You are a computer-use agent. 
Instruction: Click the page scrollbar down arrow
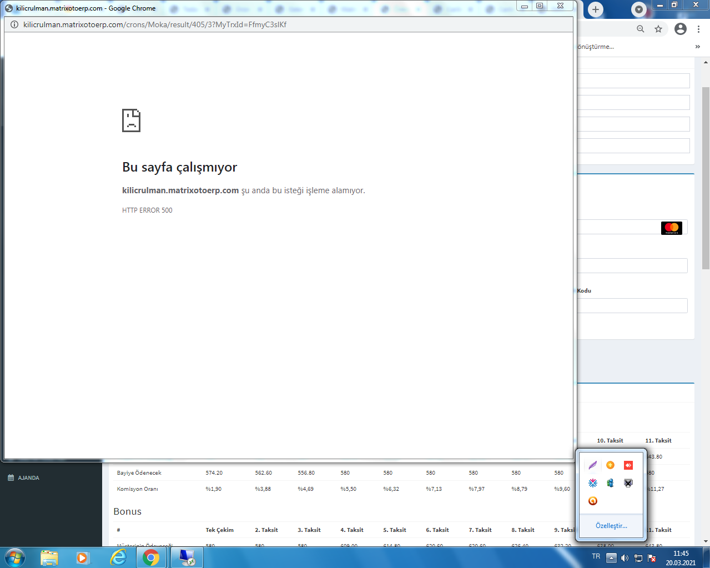pyautogui.click(x=706, y=541)
